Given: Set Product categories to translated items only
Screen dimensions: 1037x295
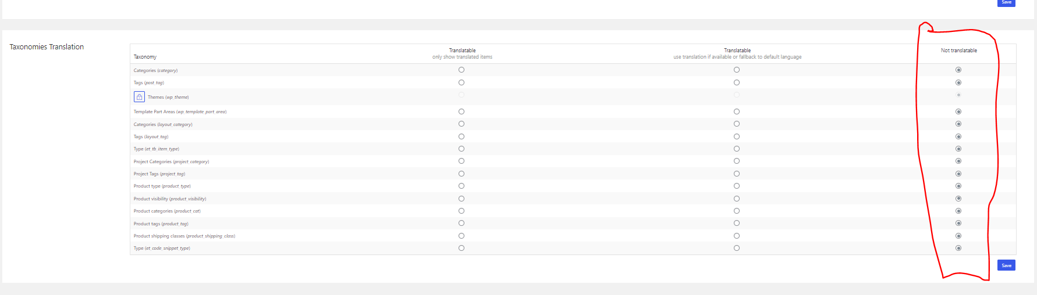Looking at the screenshot, I should [461, 211].
